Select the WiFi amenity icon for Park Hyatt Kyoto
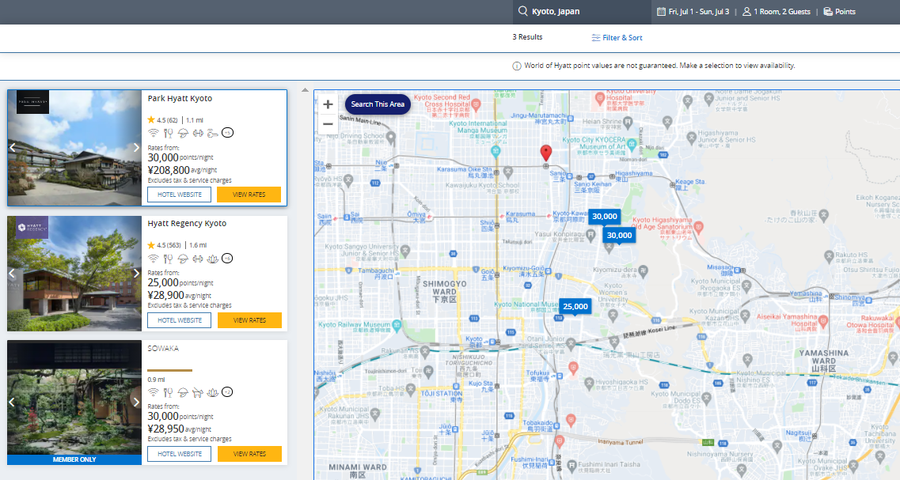 (x=153, y=133)
